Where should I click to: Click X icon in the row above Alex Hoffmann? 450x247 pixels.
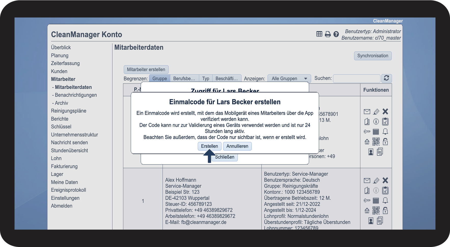point(385,111)
